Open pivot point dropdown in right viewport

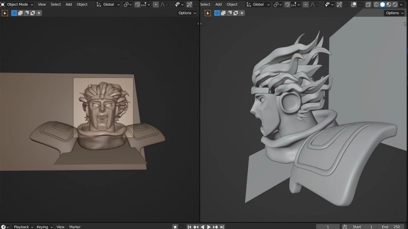coord(278,4)
